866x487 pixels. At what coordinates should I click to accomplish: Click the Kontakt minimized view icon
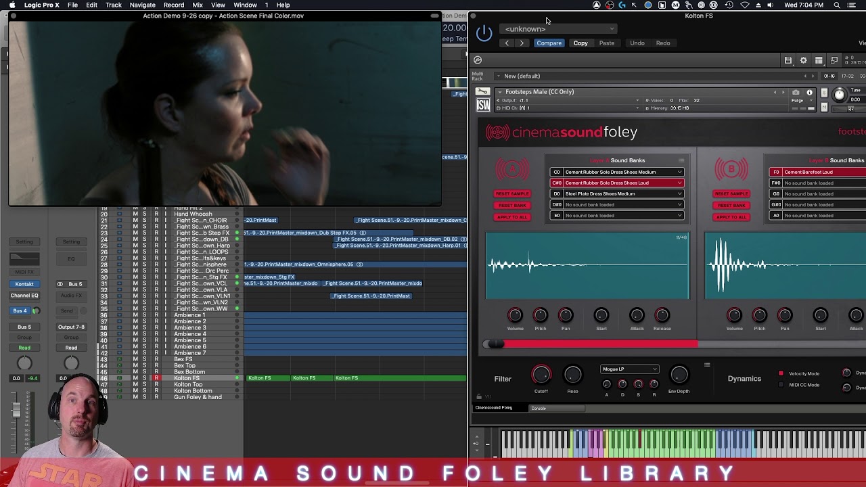pyautogui.click(x=834, y=60)
